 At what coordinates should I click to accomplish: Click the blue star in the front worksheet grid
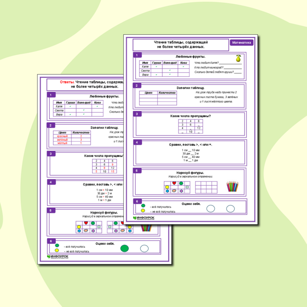[167, 191]
